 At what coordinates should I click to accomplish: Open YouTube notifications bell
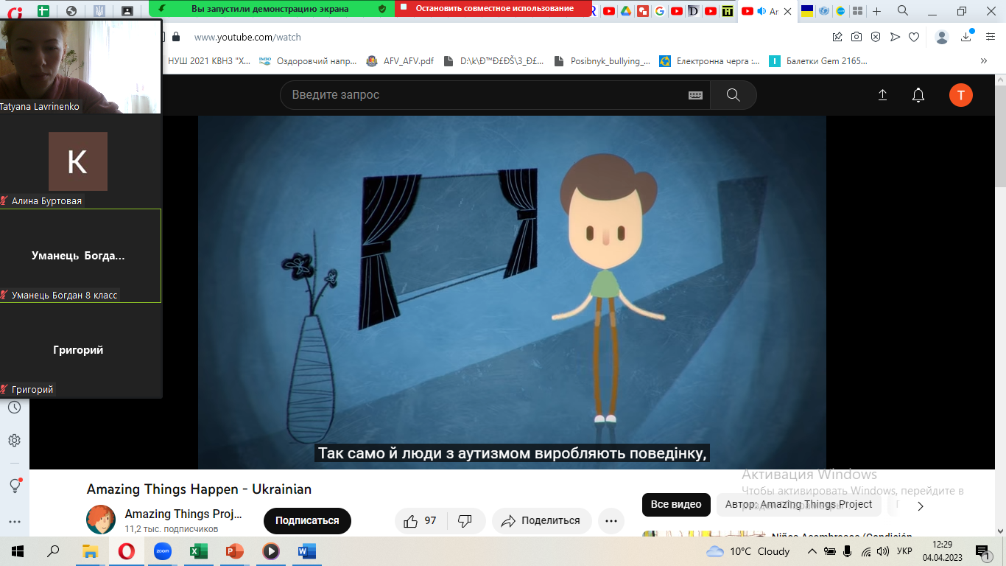(918, 95)
